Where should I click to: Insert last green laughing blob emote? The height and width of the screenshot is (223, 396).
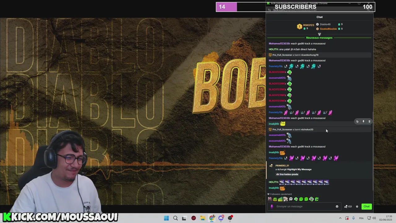click(317, 199)
